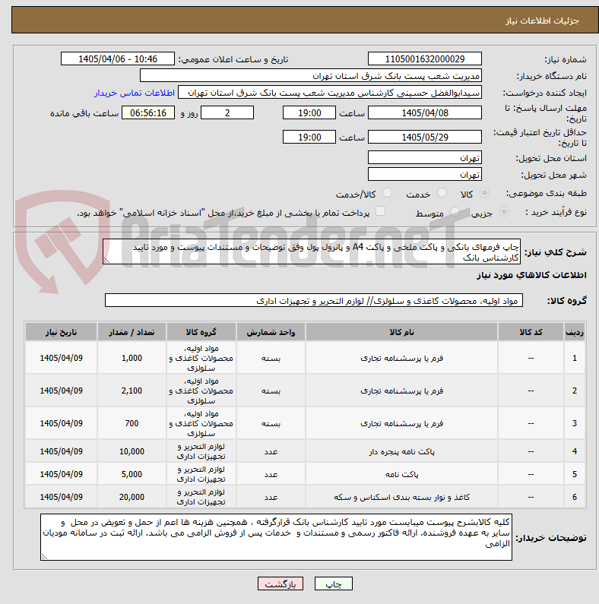Select row 4 پاکت نامه پنجره دار
This screenshot has width=599, height=604.
coord(306,451)
